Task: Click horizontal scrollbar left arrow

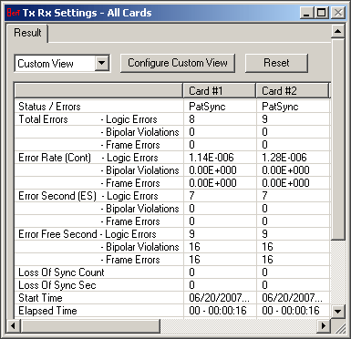Action: (x=13, y=326)
